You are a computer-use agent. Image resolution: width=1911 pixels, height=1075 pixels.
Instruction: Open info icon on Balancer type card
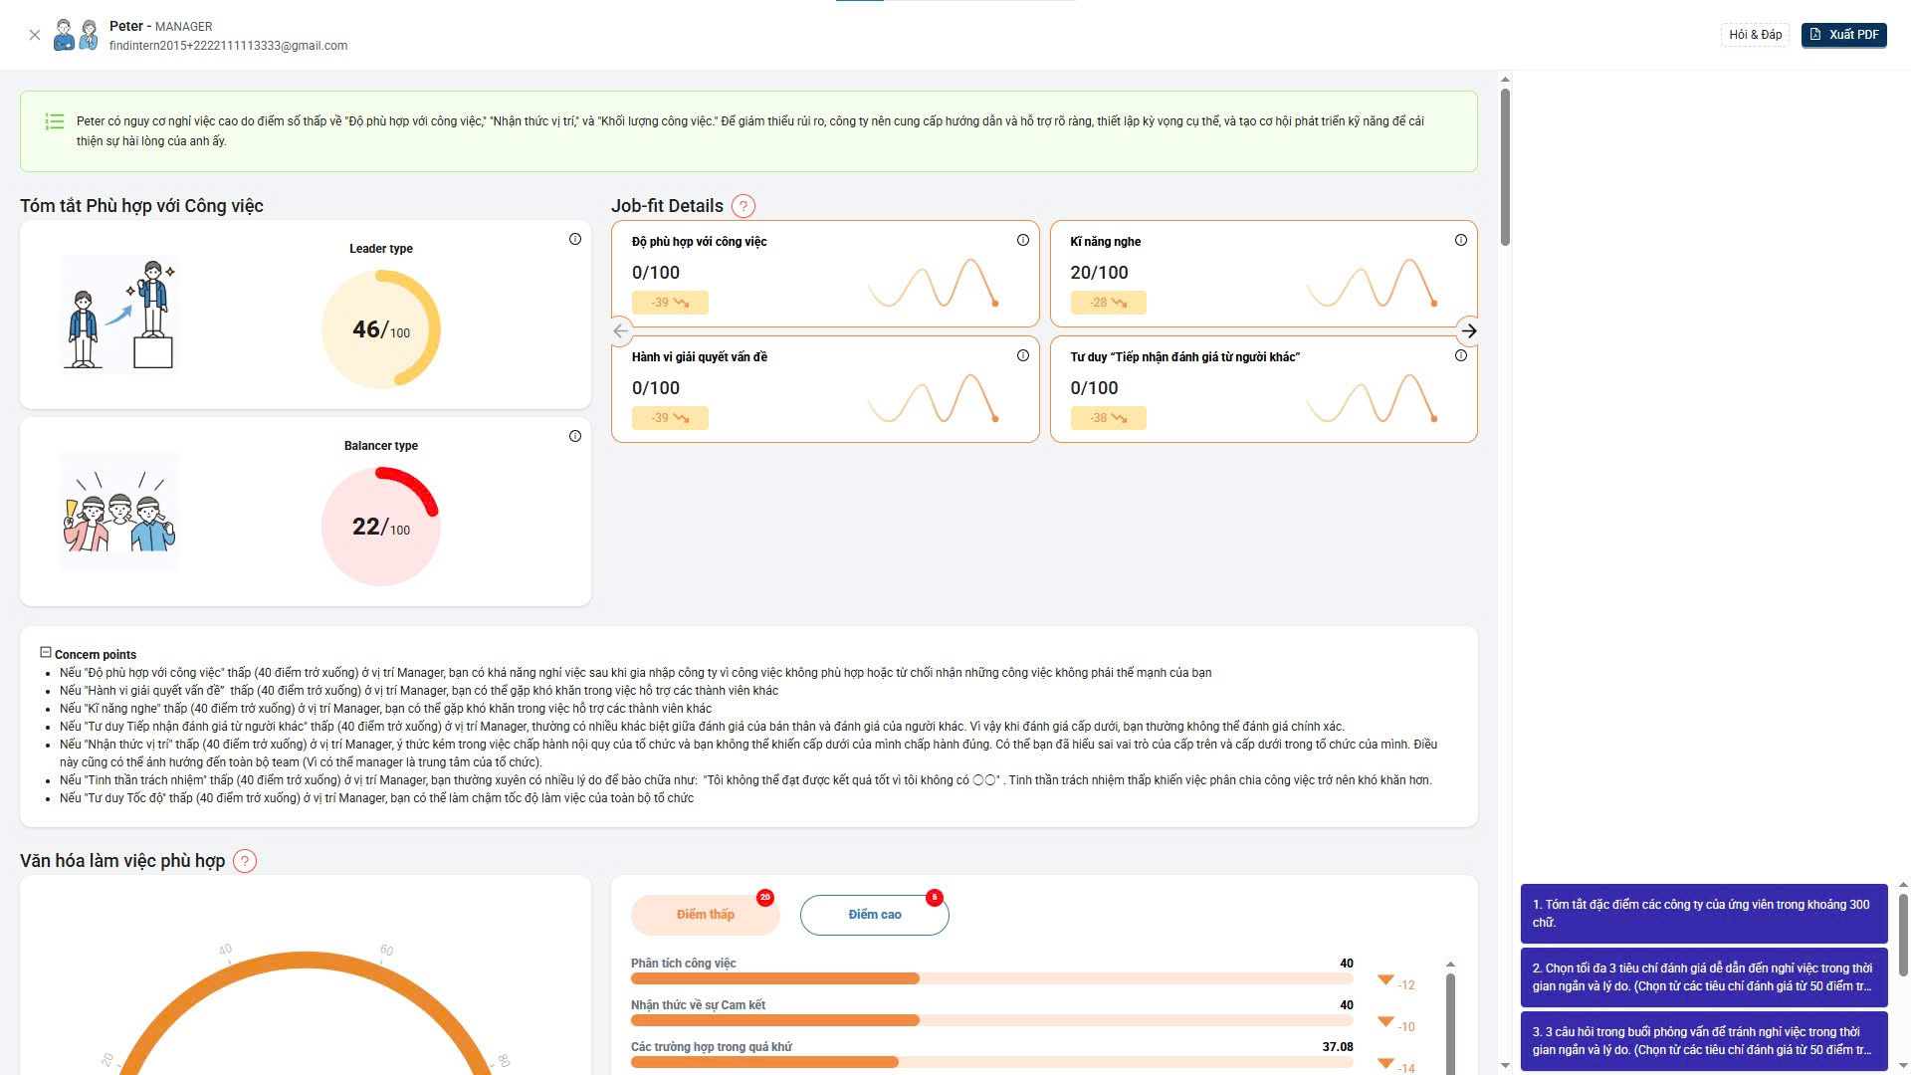(x=575, y=435)
